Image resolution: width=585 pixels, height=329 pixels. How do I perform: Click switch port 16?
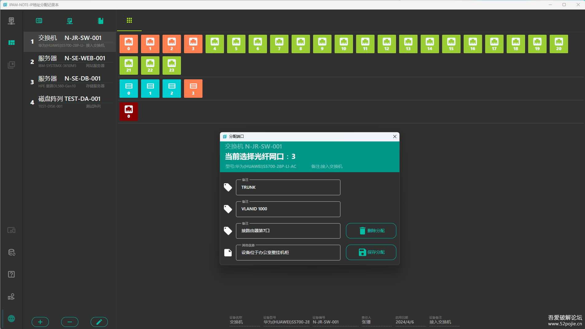473,44
